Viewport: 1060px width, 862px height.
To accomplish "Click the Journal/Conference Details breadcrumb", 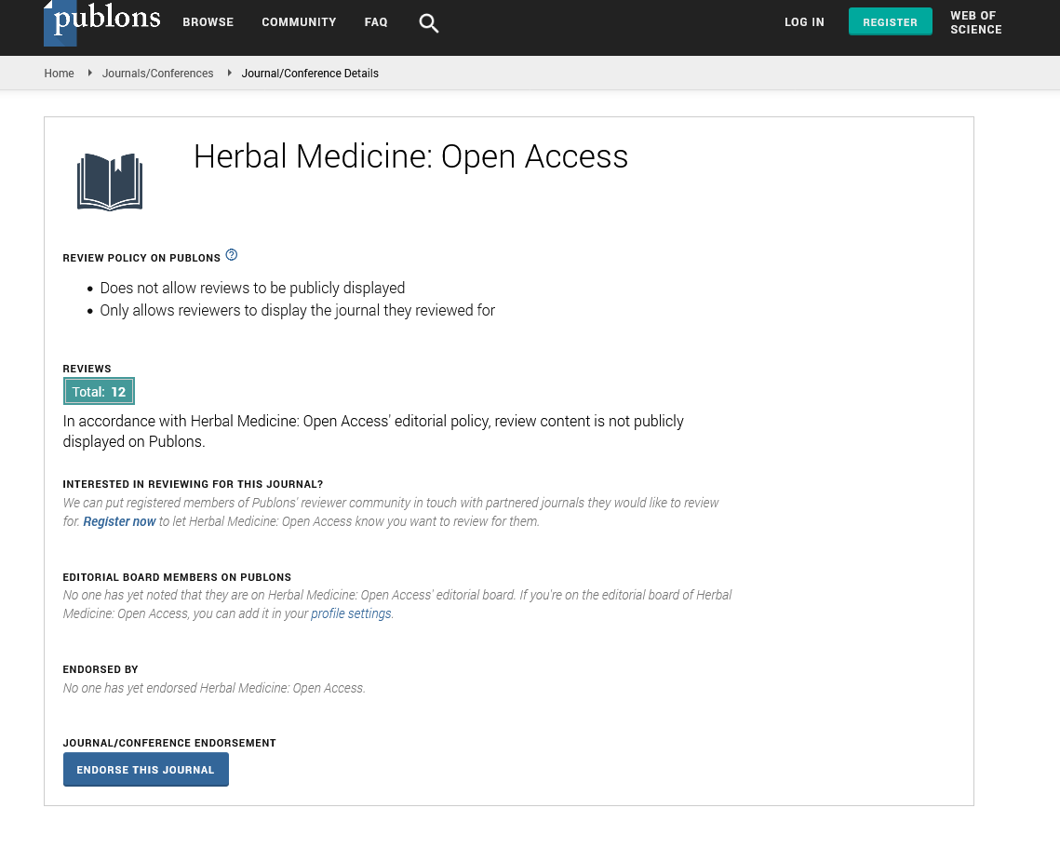I will point(310,74).
